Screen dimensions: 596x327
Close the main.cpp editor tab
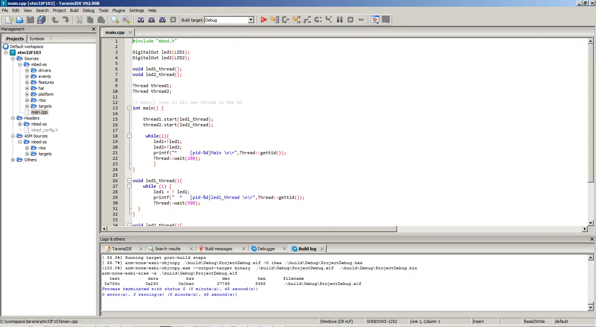click(x=130, y=32)
